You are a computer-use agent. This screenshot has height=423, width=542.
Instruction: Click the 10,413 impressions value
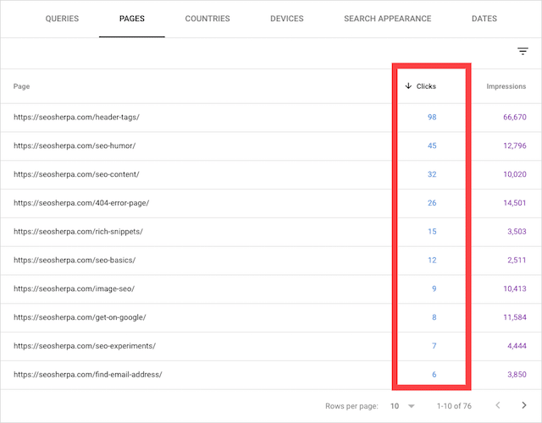515,288
